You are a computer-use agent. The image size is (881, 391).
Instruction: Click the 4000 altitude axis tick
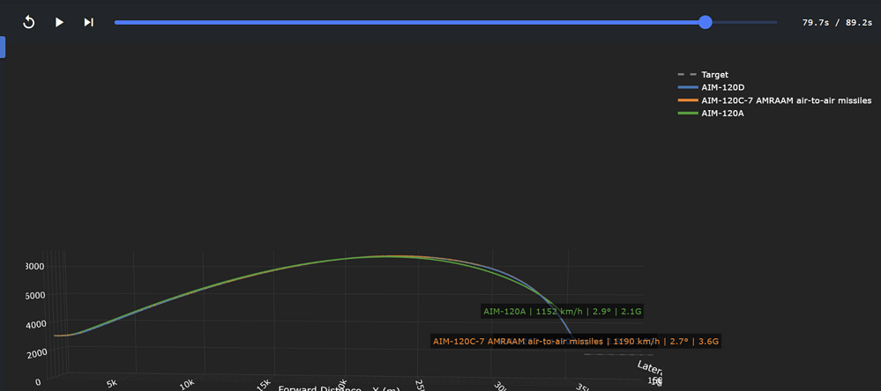(x=35, y=324)
